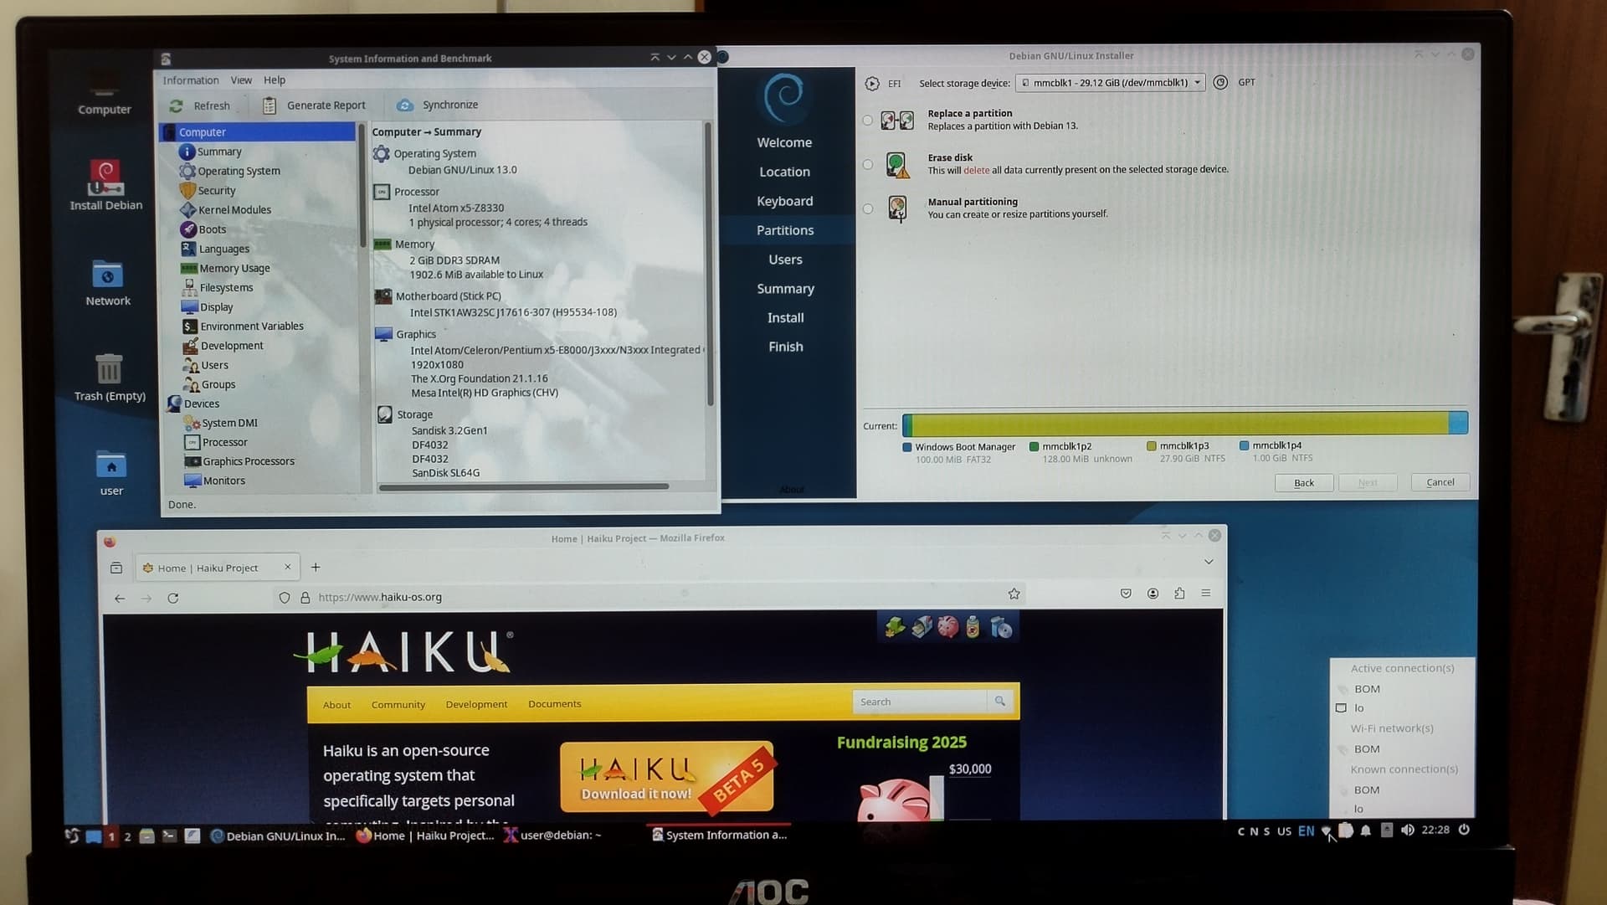Expand the Firefox list all tabs chevron
This screenshot has width=1607, height=905.
click(1209, 562)
